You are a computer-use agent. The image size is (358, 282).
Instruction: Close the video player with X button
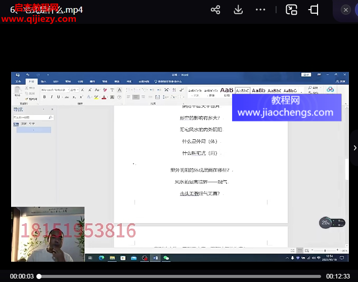[x=346, y=10]
